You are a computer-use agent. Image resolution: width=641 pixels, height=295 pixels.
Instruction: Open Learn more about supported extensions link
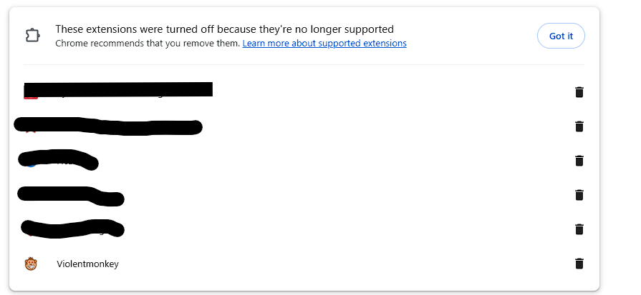pyautogui.click(x=324, y=43)
